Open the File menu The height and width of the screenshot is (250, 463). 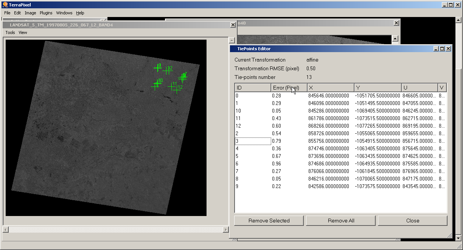(x=7, y=13)
